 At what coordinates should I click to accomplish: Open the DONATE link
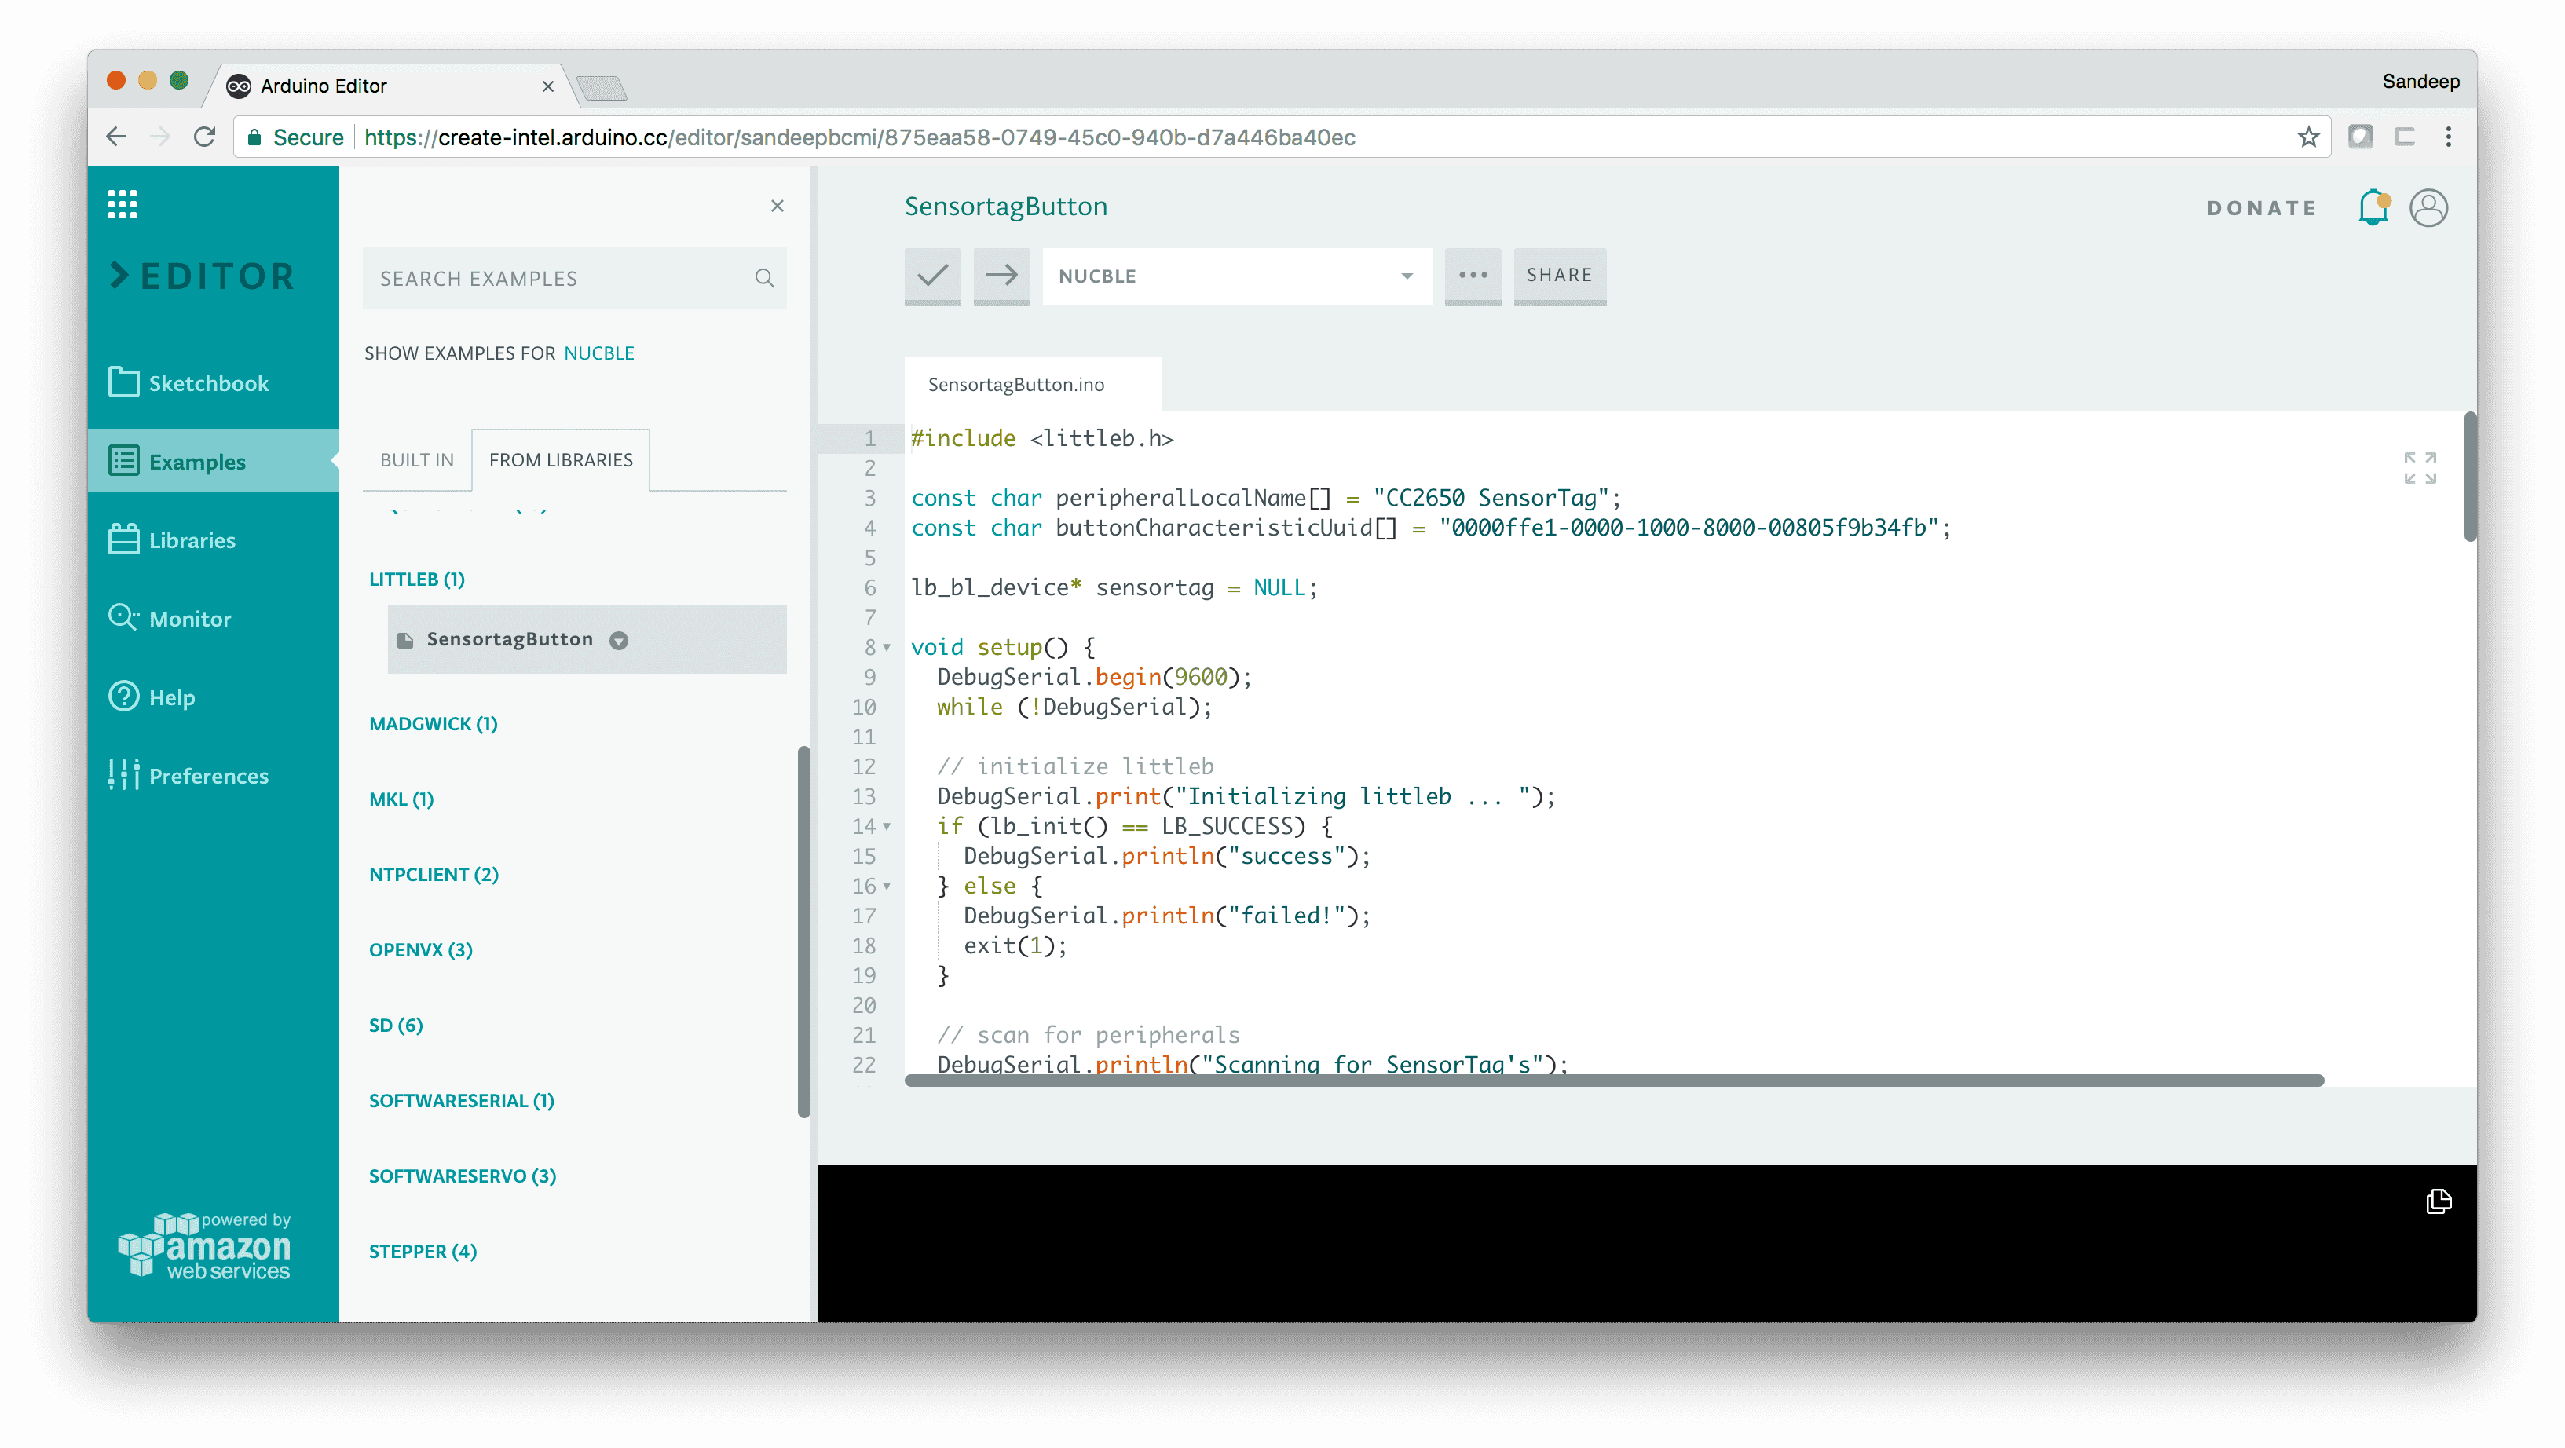pos(2261,208)
